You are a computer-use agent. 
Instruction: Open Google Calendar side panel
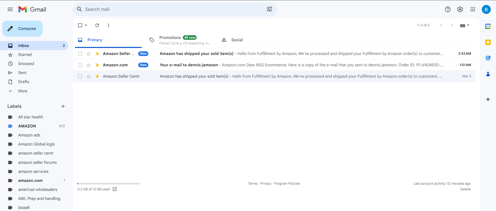[x=488, y=26]
